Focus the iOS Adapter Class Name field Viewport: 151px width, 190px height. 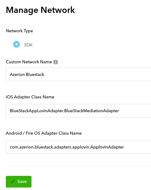tap(78, 111)
